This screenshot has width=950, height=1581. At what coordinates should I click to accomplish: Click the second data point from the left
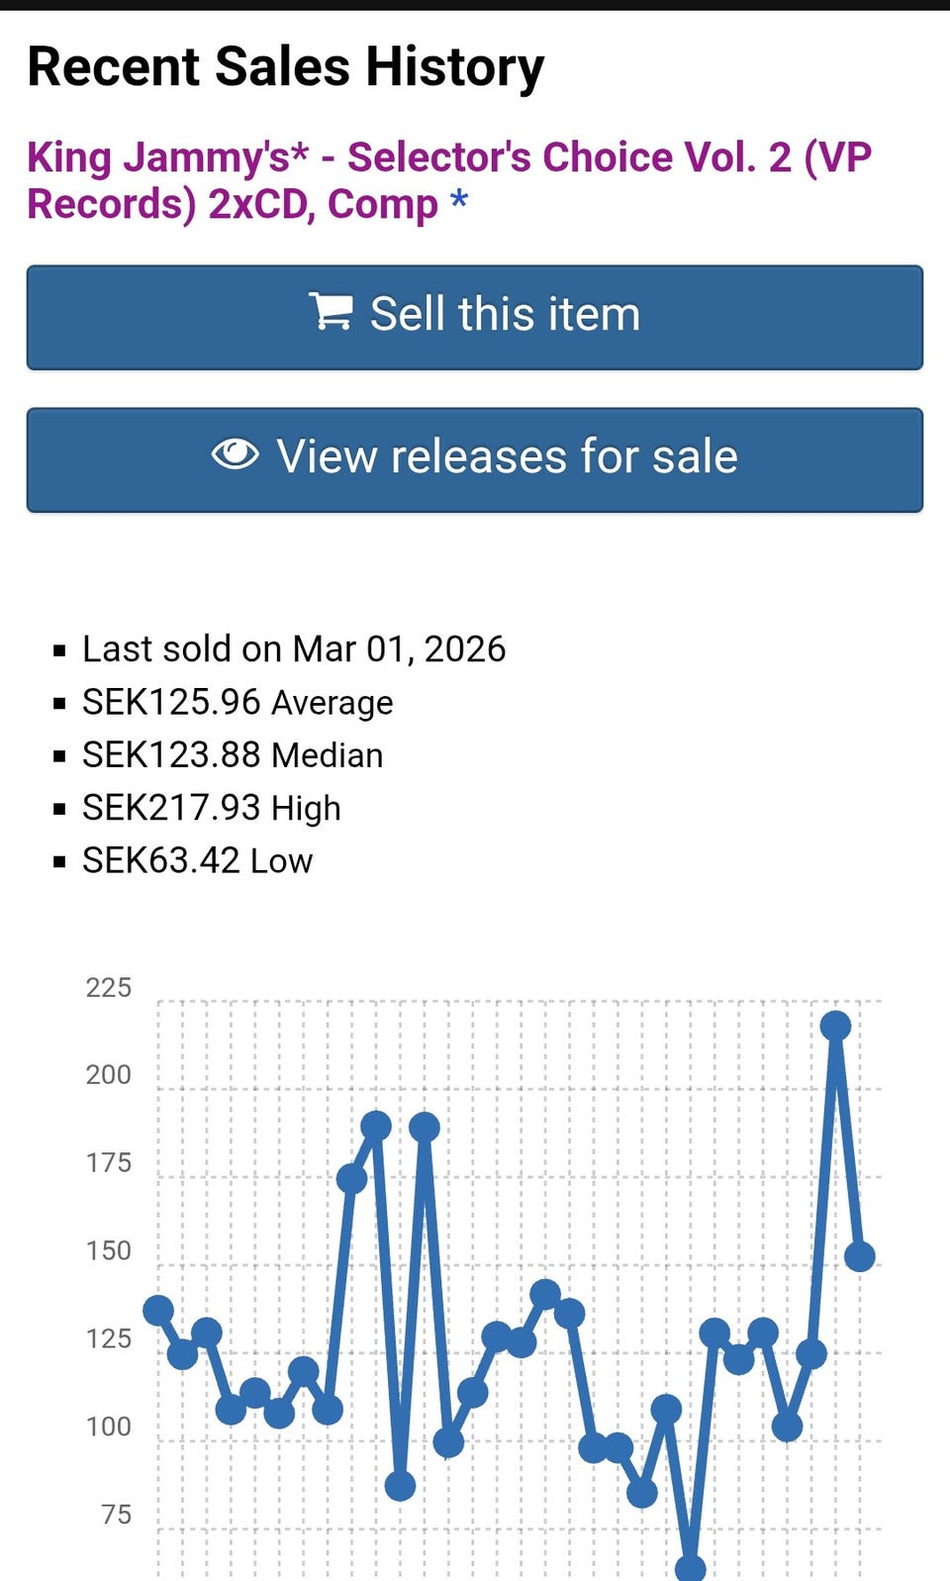[182, 1353]
